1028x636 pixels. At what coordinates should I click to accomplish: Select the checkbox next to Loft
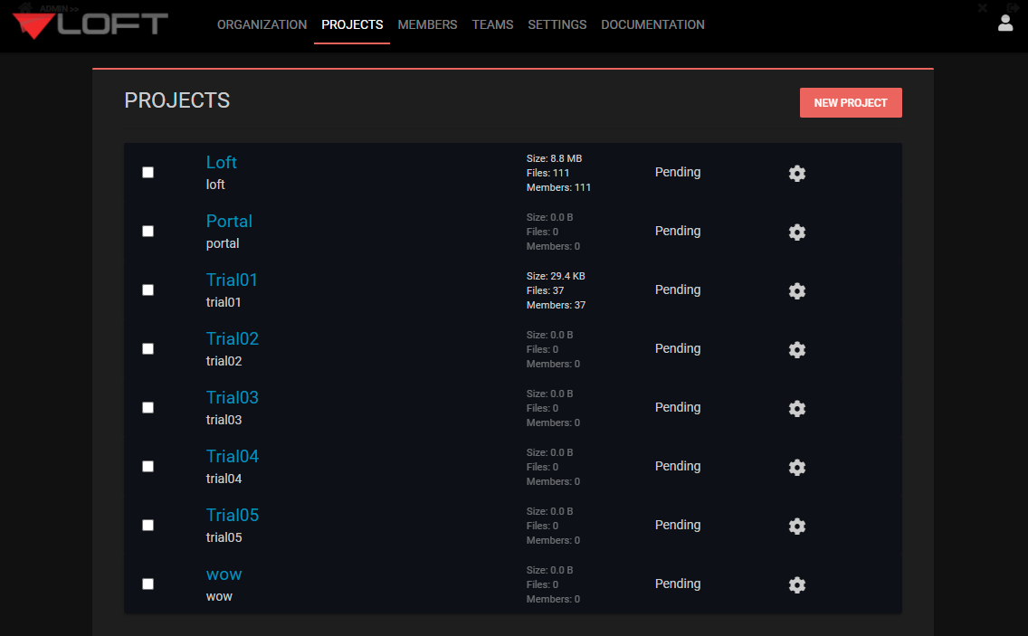pyautogui.click(x=148, y=172)
